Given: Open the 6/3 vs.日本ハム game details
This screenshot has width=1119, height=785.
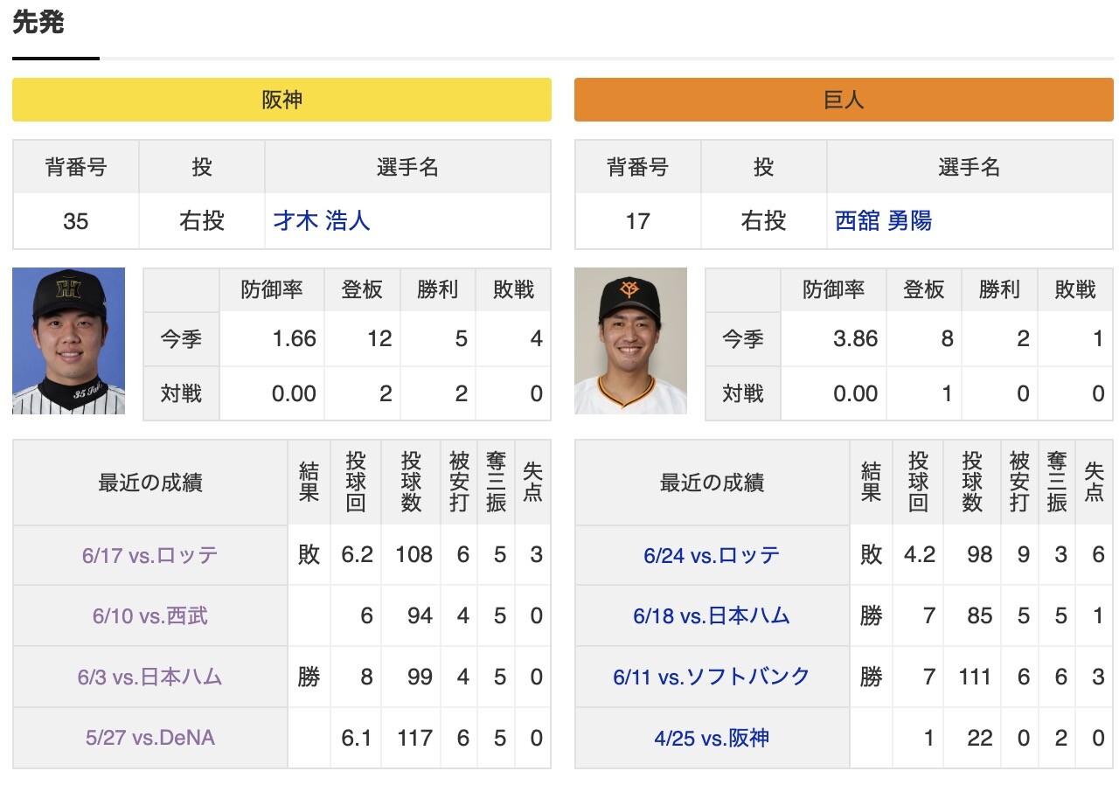Looking at the screenshot, I should pyautogui.click(x=149, y=677).
